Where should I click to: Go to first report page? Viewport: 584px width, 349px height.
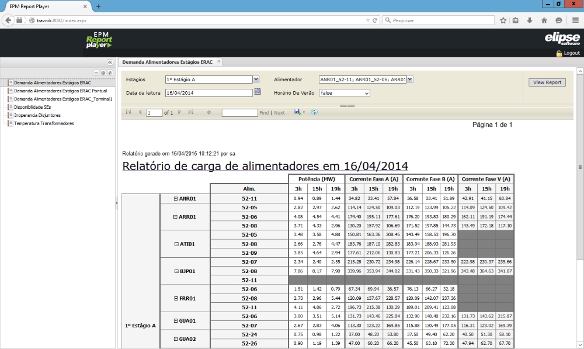coord(128,112)
